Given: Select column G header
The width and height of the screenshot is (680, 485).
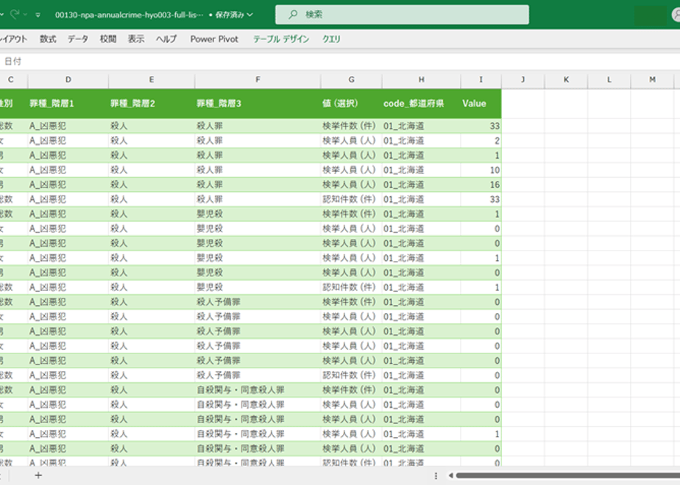Looking at the screenshot, I should (351, 79).
